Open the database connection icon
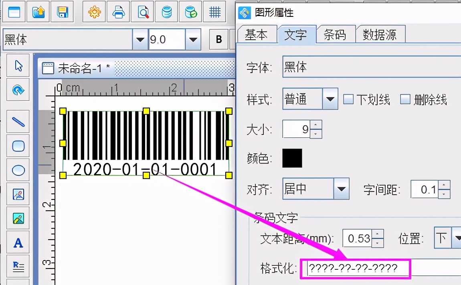Image resolution: width=461 pixels, height=285 pixels. click(x=166, y=12)
